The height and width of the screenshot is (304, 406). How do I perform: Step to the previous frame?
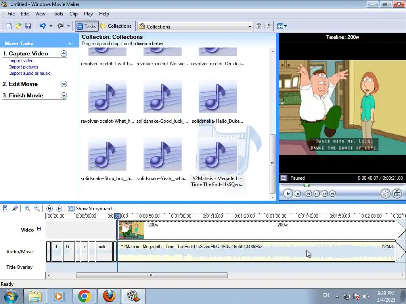(316, 194)
